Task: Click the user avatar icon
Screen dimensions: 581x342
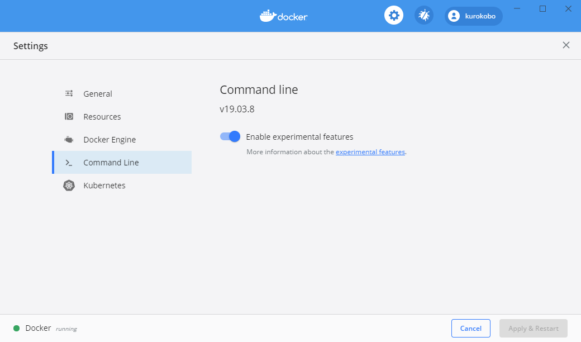Action: point(454,16)
